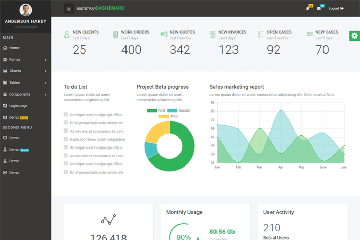Click the Open Cases list icon

click(261, 34)
